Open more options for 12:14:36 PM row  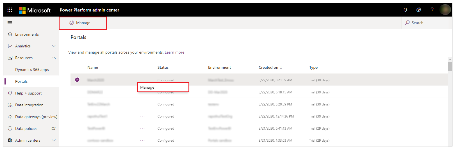[x=142, y=116]
